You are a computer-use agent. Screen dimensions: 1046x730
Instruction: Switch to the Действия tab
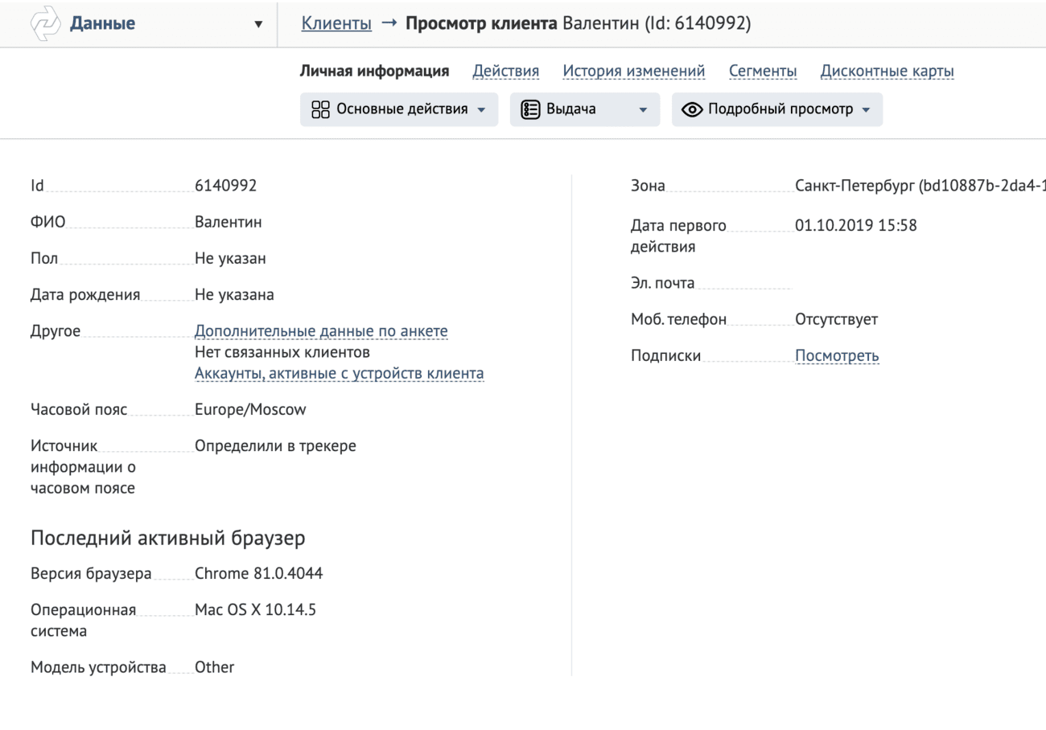point(505,72)
